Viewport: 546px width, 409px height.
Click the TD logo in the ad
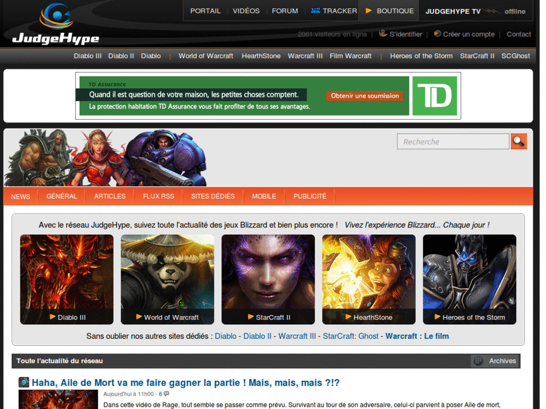435,96
